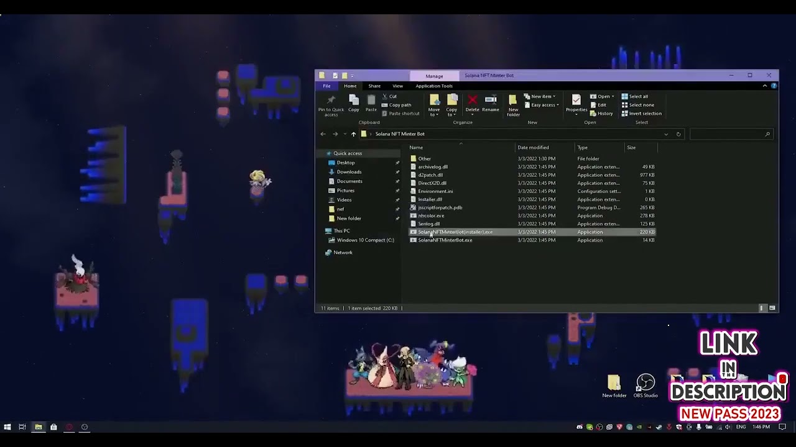Select Network in navigation pane
Image resolution: width=796 pixels, height=447 pixels.
pyautogui.click(x=342, y=253)
